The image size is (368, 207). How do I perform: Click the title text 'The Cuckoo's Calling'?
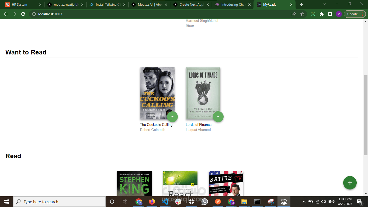tap(156, 125)
